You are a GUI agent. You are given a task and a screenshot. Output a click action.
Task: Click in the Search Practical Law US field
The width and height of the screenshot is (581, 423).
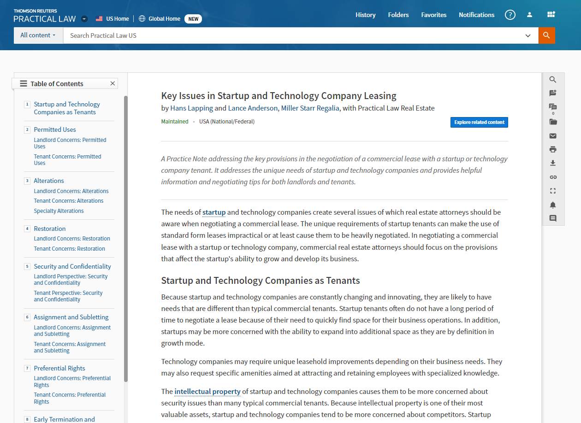pos(295,35)
